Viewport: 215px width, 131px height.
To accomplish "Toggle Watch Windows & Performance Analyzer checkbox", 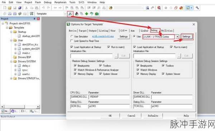I will (75, 70).
